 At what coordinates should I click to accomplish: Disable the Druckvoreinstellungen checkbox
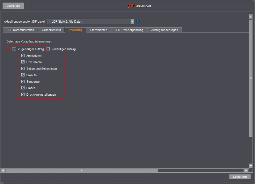pyautogui.click(x=23, y=94)
